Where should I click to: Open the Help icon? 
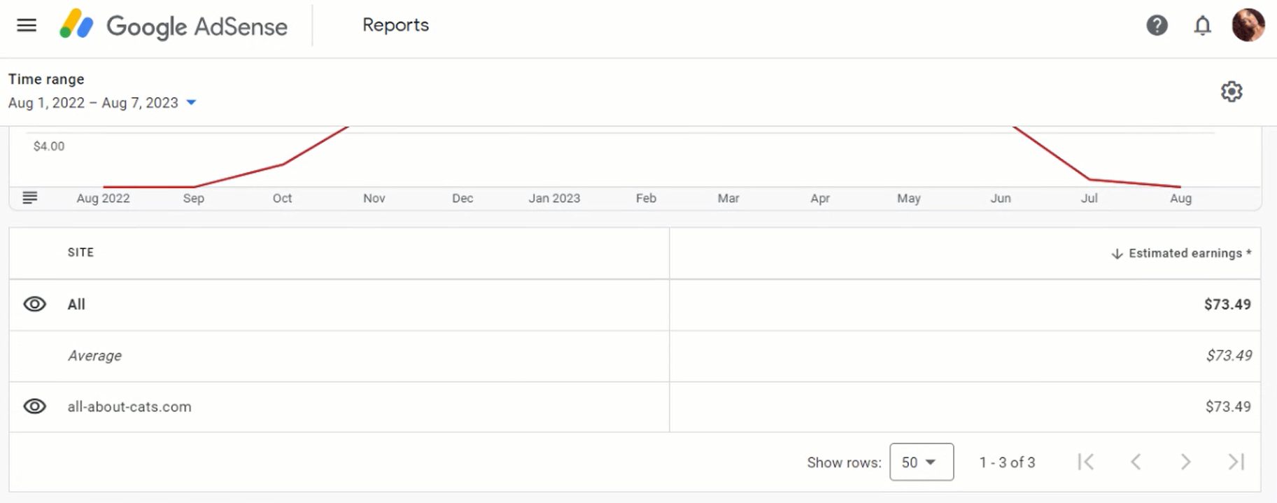(x=1157, y=26)
